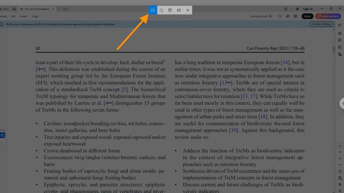Star the current document tab
The width and height of the screenshot is (344, 193).
point(21,9)
